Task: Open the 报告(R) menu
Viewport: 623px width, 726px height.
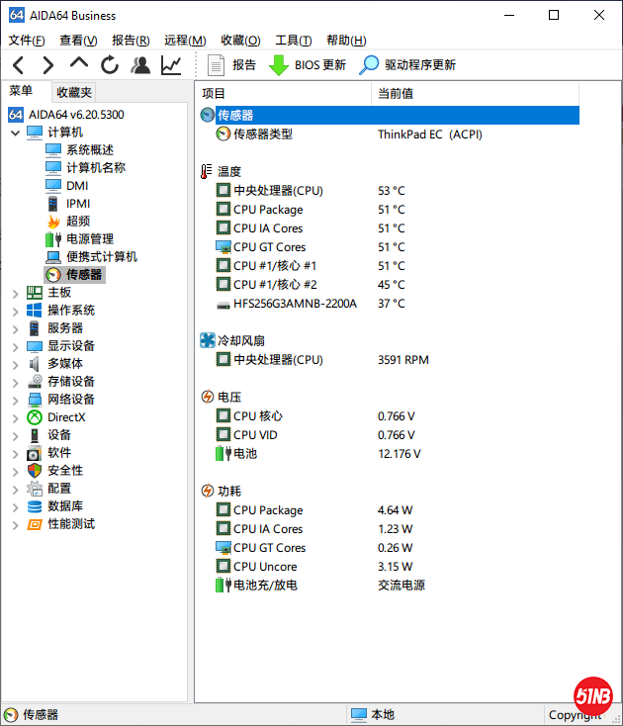Action: click(131, 41)
